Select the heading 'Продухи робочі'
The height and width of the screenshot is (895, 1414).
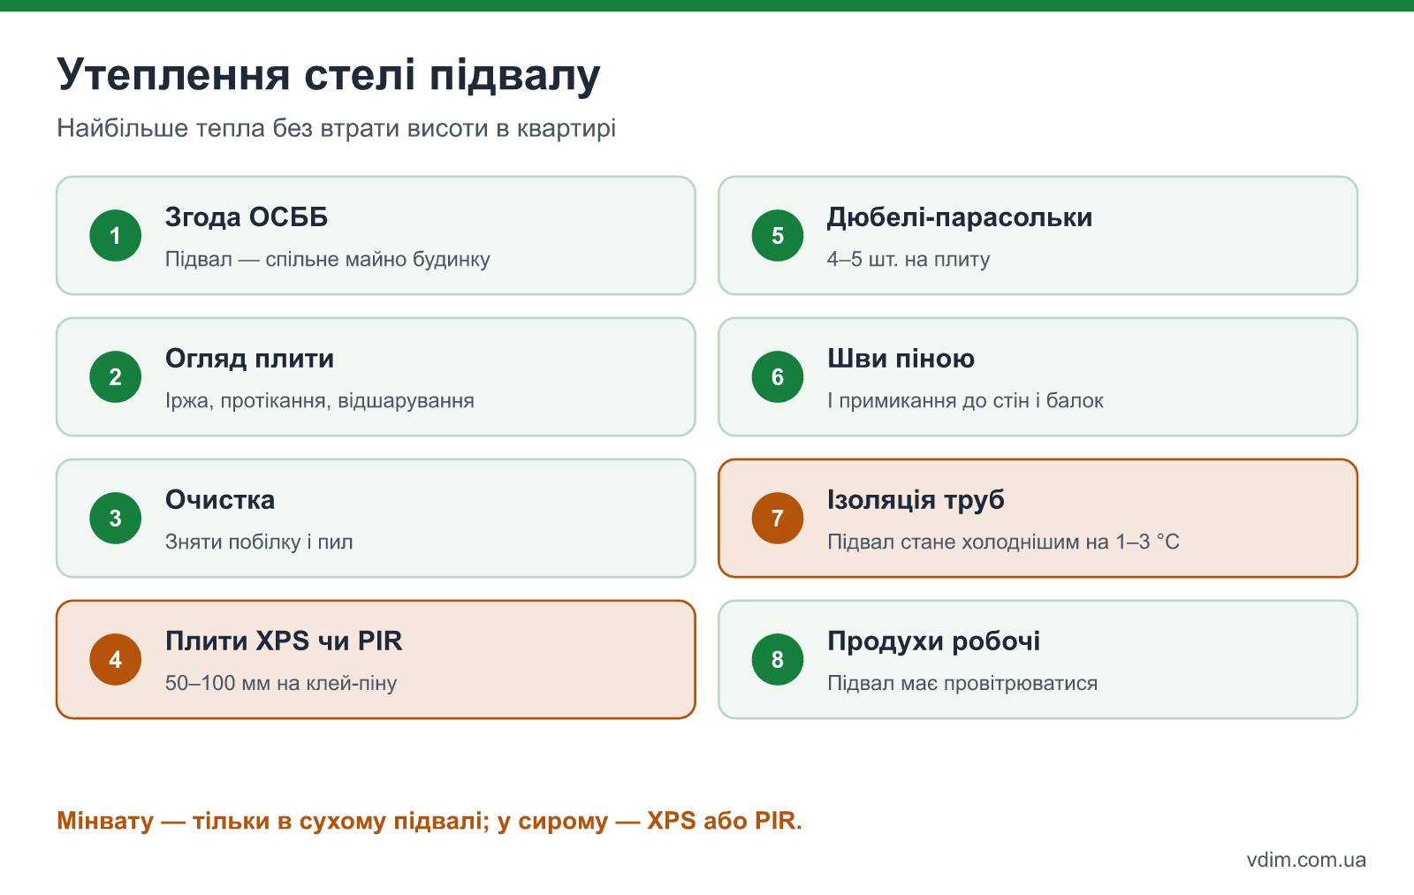pos(934,641)
